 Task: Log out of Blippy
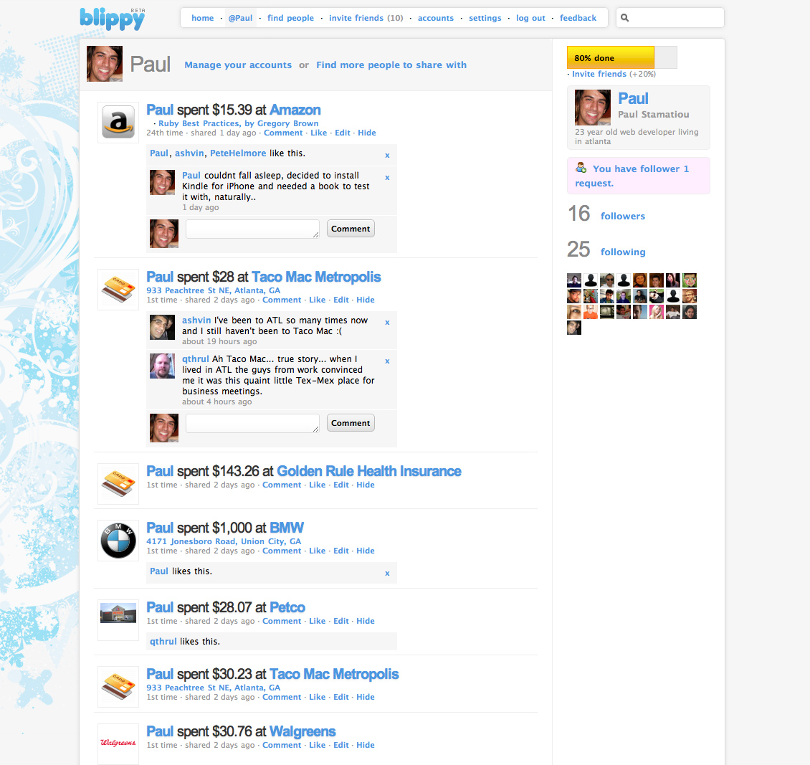click(530, 18)
